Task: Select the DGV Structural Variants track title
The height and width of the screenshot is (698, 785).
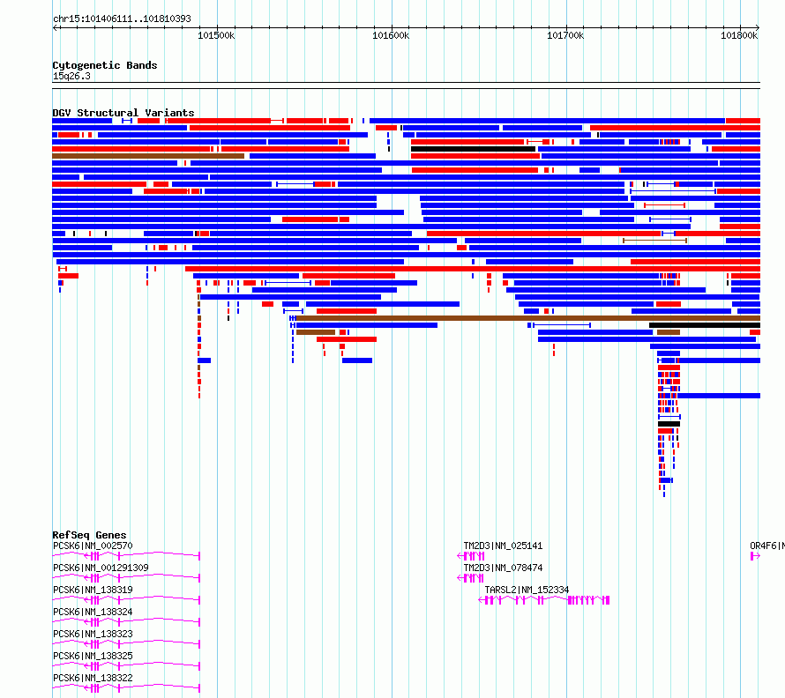Action: click(123, 113)
